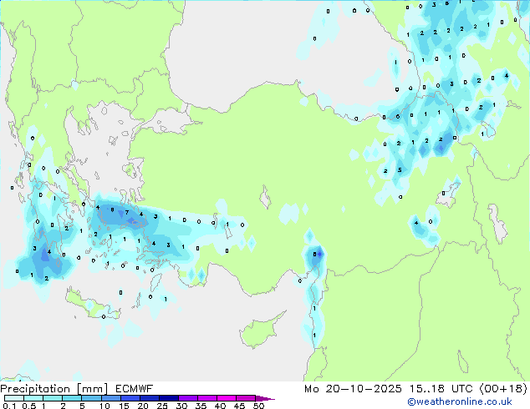The height and width of the screenshot is (409, 530).
Task: Select the legend swatch between 10 and 15
Action: pyautogui.click(x=110, y=398)
